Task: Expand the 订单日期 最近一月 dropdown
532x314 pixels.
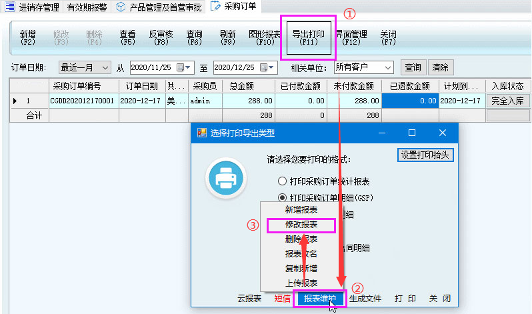Action: pos(105,67)
